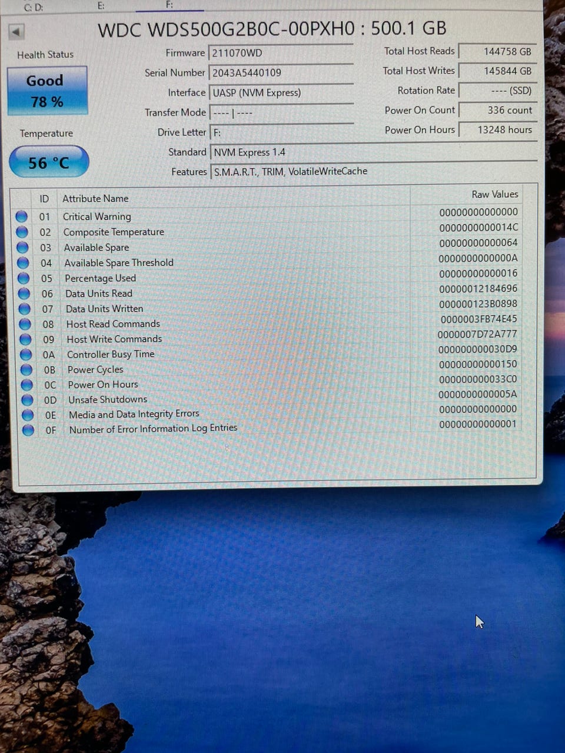Viewport: 565px width, 753px height.
Task: Select the Controller Busy Time attribute name
Action: click(x=111, y=354)
